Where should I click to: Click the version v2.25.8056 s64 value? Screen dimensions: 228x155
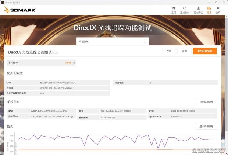pos(108,117)
